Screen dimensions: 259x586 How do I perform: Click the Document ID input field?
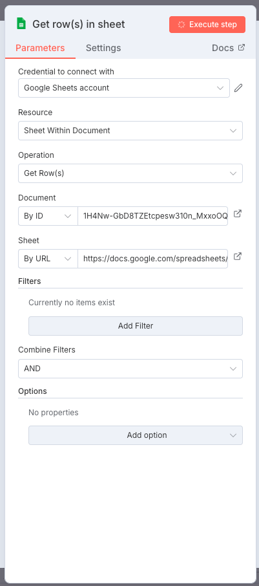(152, 216)
